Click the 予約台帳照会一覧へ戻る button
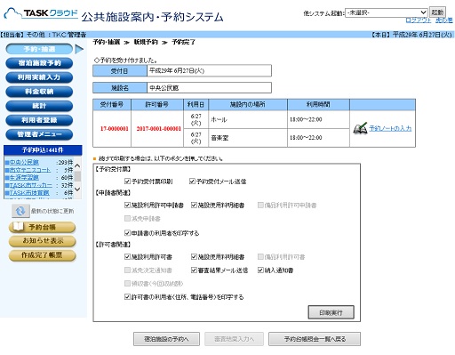 tap(315, 339)
